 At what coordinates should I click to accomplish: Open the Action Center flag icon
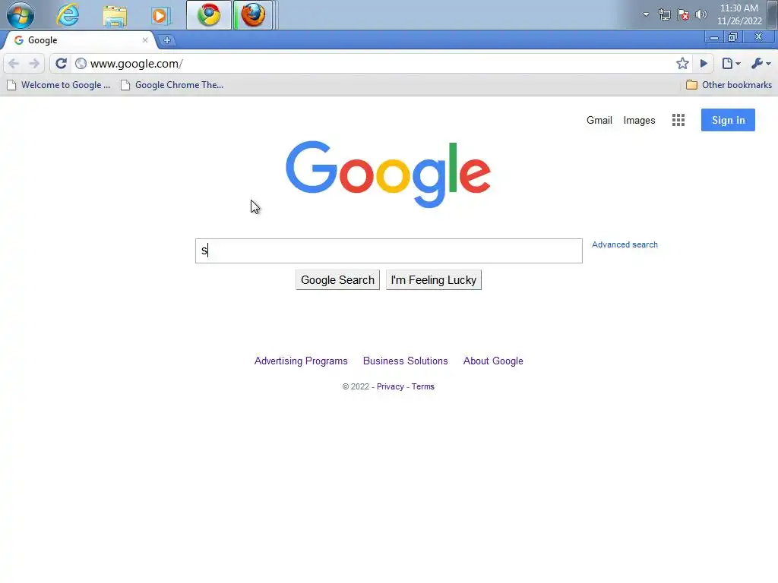point(683,15)
